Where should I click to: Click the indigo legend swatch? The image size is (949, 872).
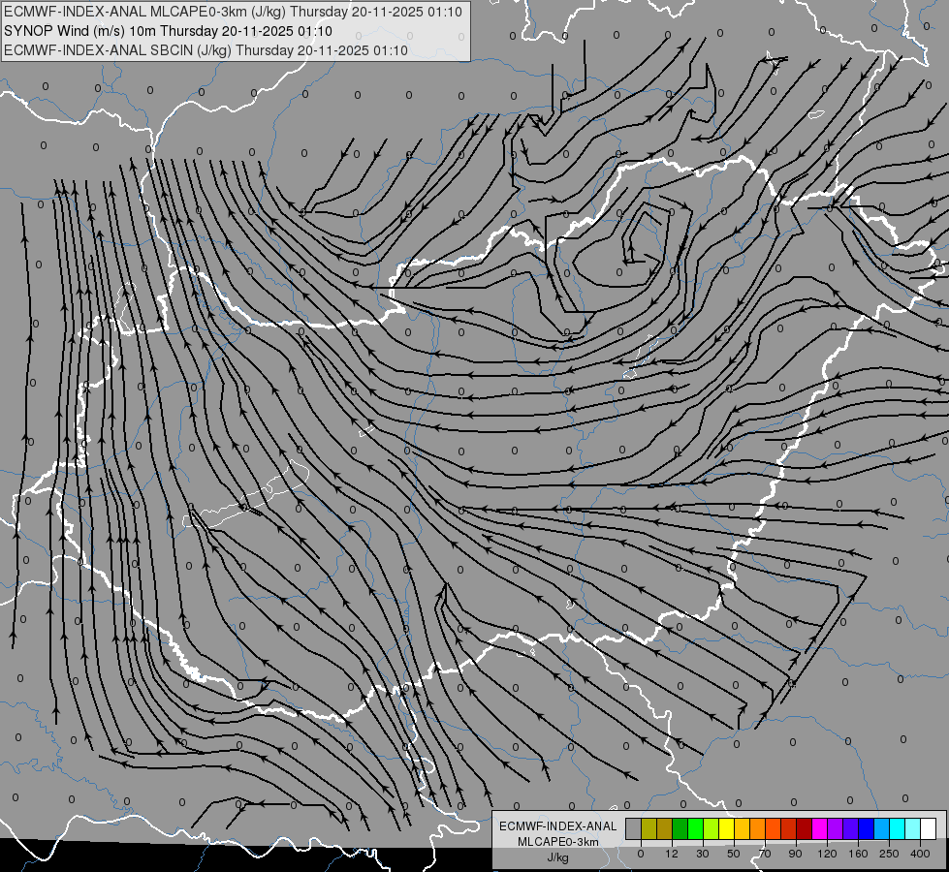coord(851,828)
